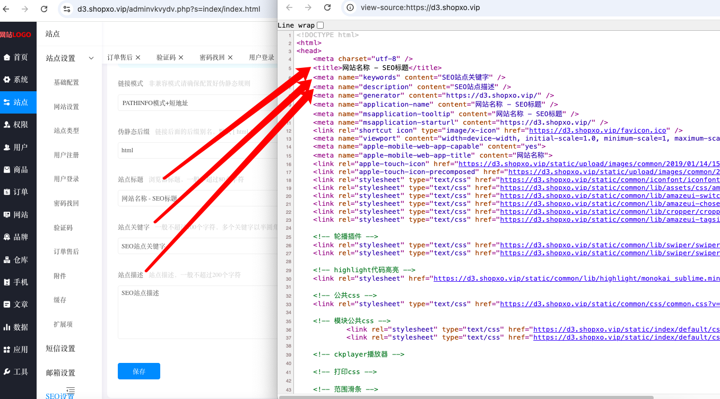Viewport: 720px width, 399px height.
Task: Focus the 伪静态后缀 html input field
Action: (197, 150)
